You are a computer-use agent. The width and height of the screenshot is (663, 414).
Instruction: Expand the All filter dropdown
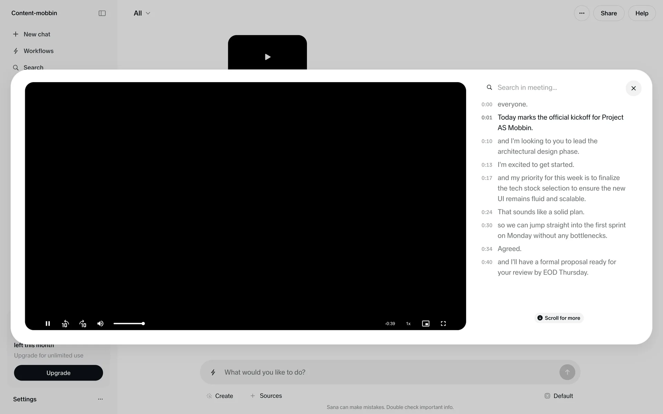142,13
